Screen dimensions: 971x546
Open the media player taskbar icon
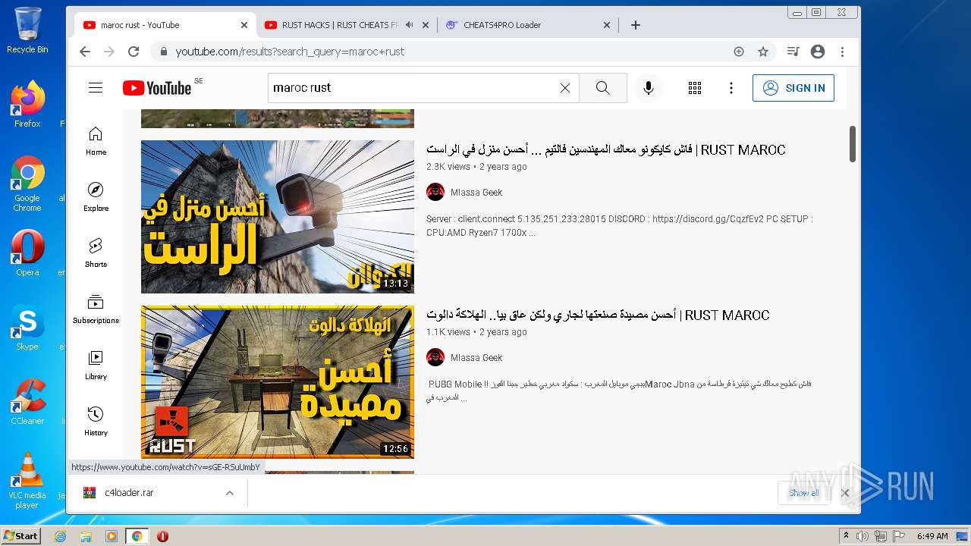click(112, 536)
